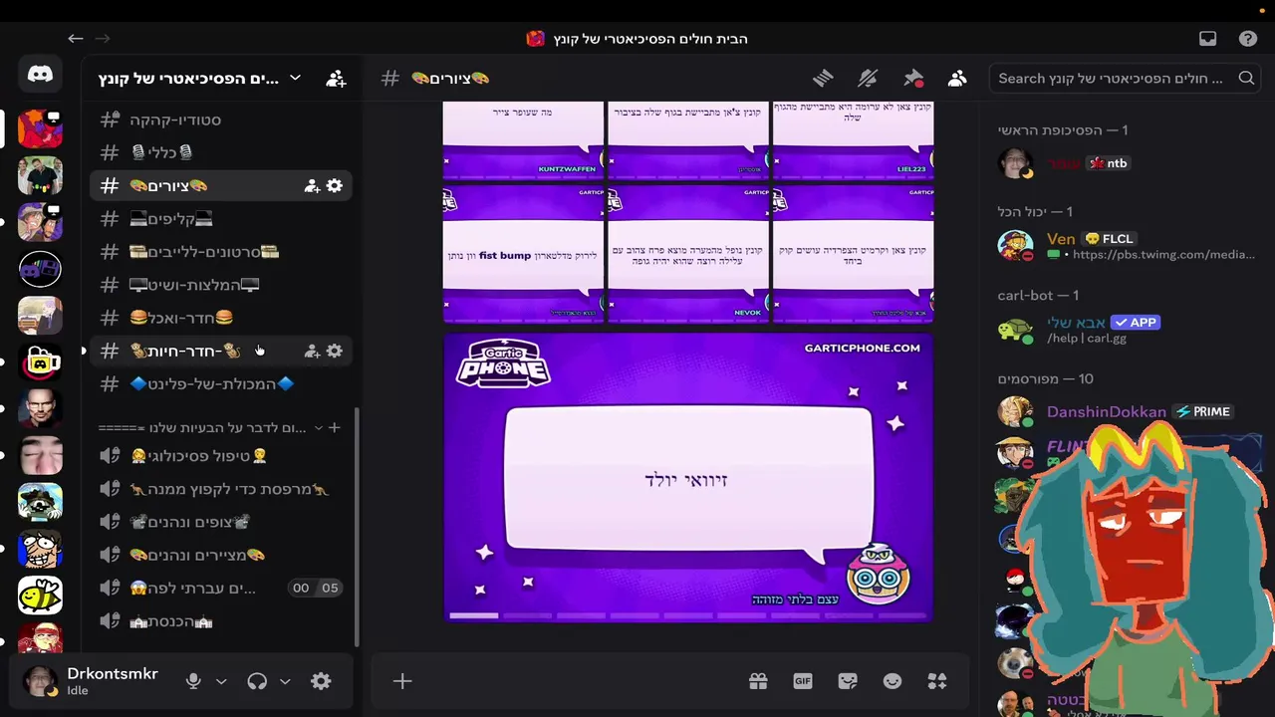Screen dimensions: 1275x717
Task: Go back with the left arrow
Action: coord(76,39)
